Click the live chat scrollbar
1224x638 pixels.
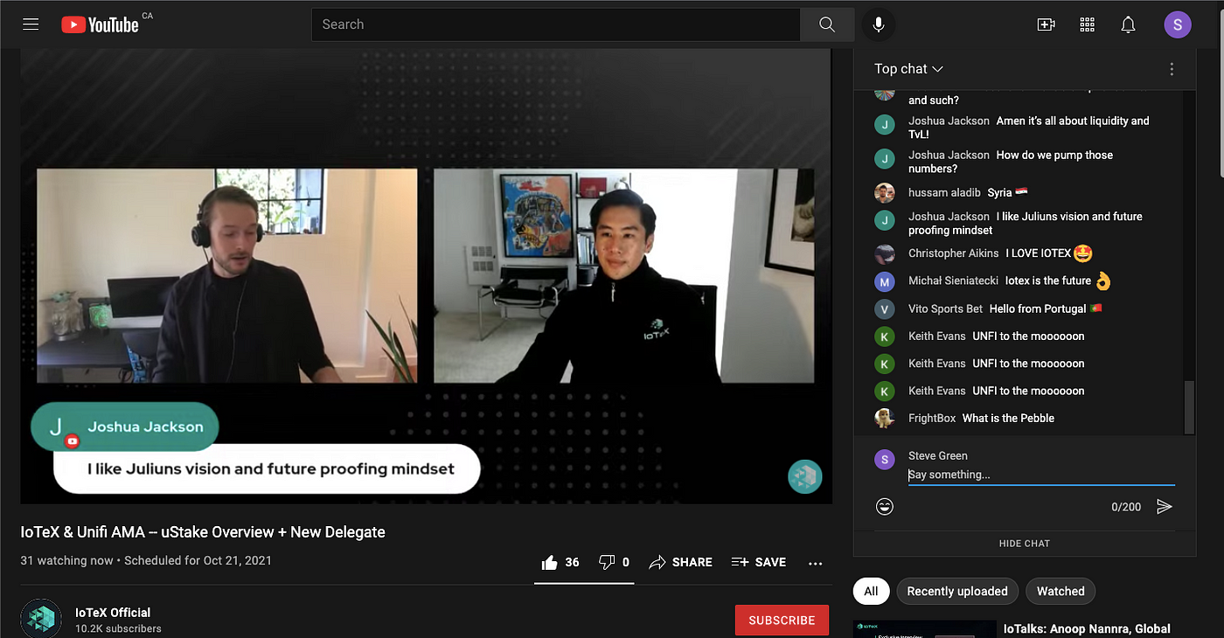[1189, 407]
